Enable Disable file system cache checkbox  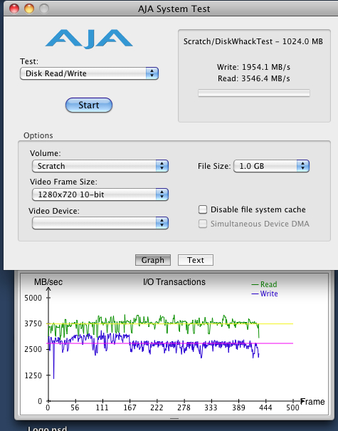[203, 209]
